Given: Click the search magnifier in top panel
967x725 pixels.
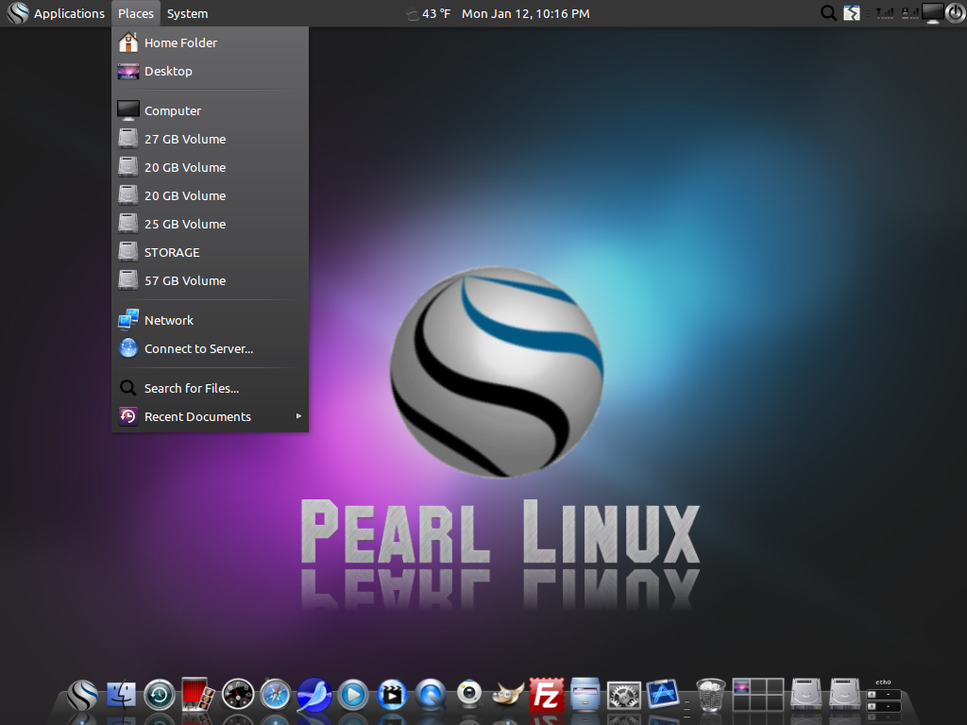Looking at the screenshot, I should point(828,13).
